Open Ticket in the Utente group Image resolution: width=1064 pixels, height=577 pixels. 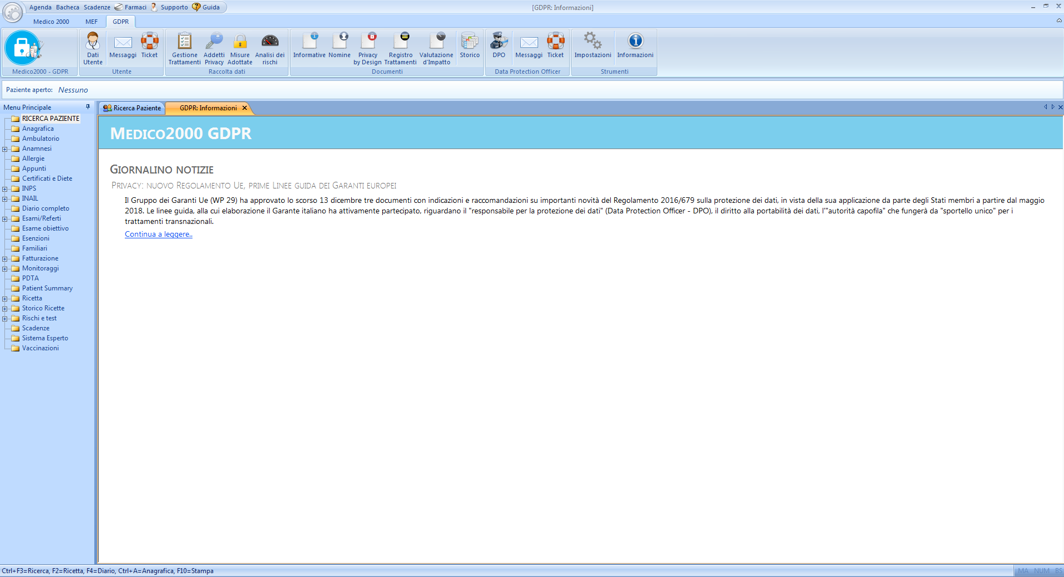(x=149, y=45)
